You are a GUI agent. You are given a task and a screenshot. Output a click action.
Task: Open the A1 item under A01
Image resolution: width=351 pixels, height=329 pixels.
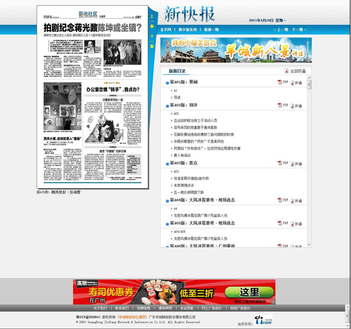pyautogui.click(x=175, y=90)
